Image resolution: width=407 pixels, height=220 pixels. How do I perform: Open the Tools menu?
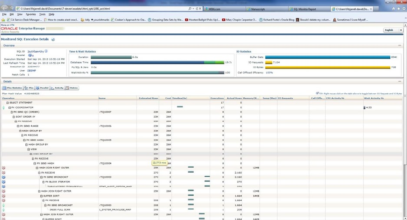(x=42, y=14)
